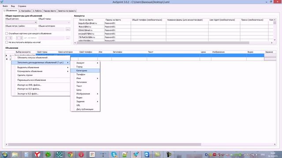The height and width of the screenshot is (158, 282).
Task: Switch to the 2. Настройки tab
Action: coord(25,11)
